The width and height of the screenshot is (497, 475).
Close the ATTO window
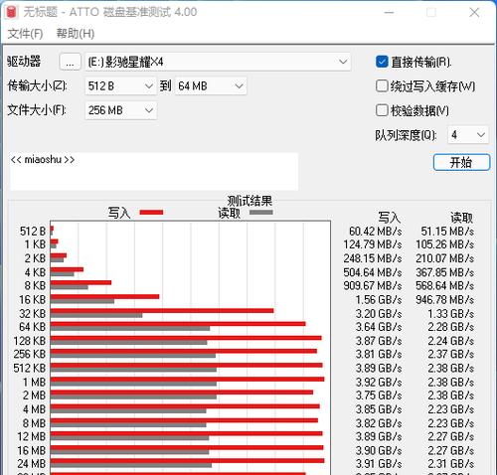(x=474, y=13)
